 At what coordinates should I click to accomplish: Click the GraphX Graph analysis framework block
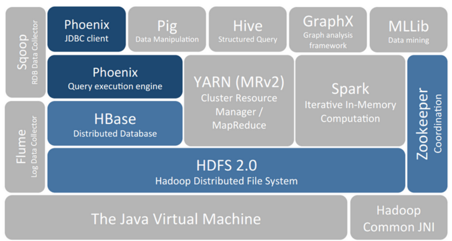tap(328, 30)
